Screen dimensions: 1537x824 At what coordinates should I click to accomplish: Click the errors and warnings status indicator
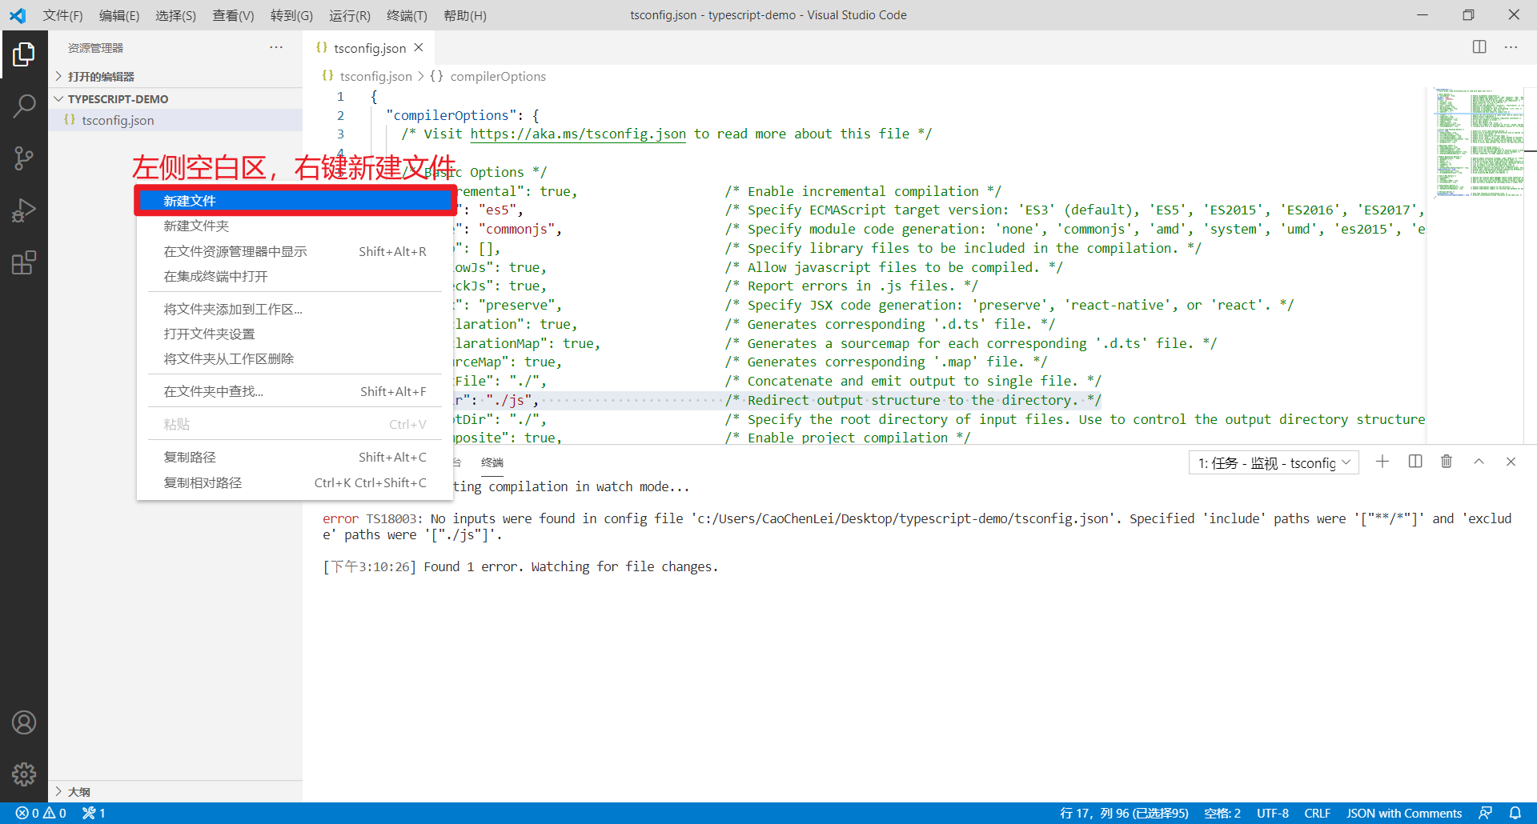point(41,813)
